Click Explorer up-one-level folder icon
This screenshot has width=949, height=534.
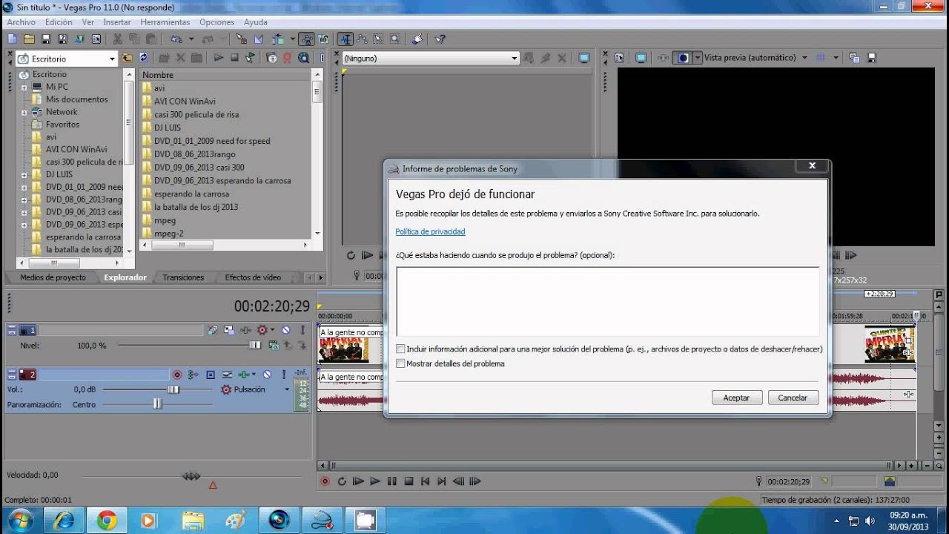pos(127,57)
